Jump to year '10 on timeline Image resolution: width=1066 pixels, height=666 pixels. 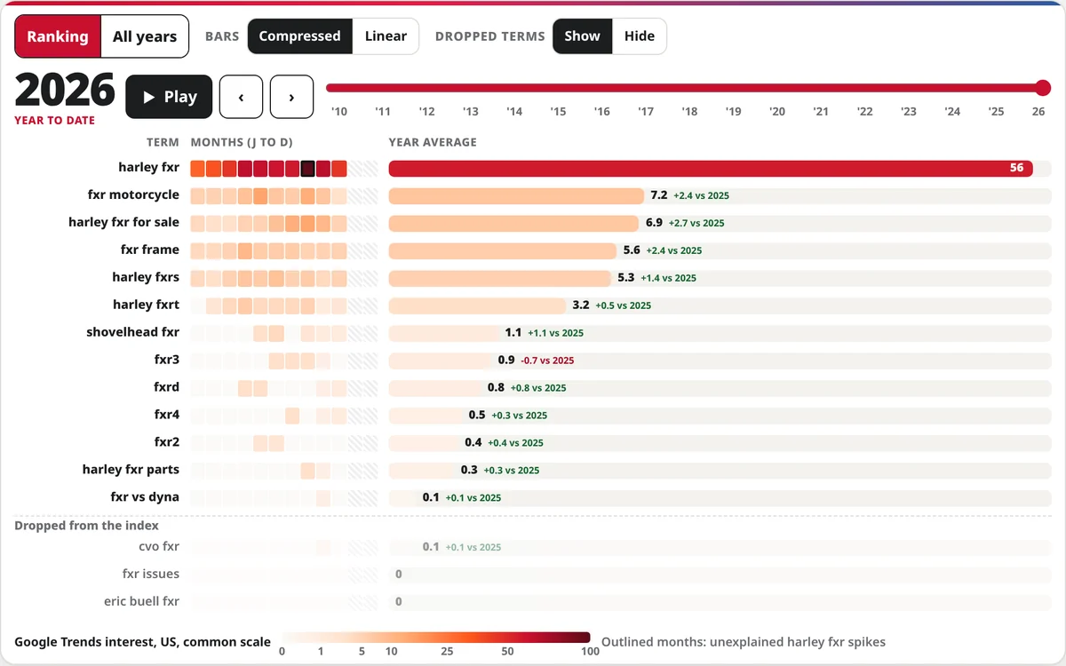[x=339, y=112]
